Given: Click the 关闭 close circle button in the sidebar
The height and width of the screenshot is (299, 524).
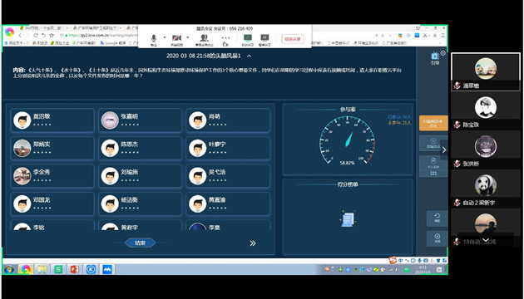Looking at the screenshot, I should 437,239.
